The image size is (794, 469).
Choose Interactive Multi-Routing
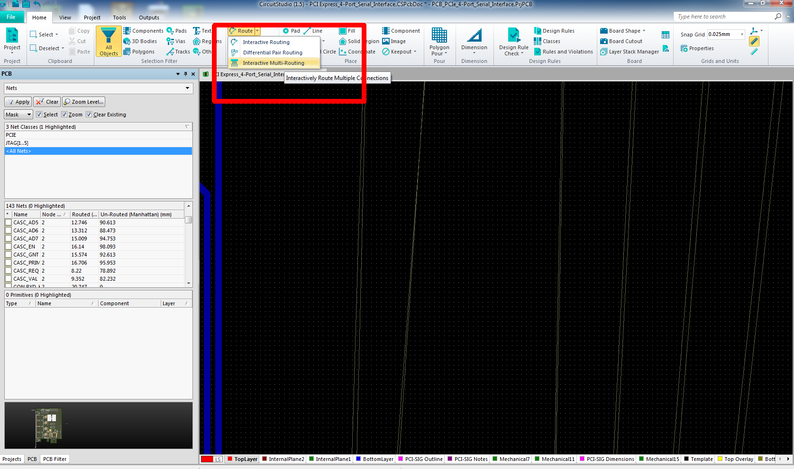click(274, 63)
